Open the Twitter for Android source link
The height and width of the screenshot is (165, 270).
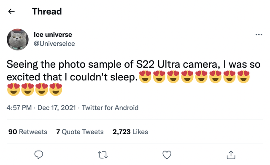[110, 108]
